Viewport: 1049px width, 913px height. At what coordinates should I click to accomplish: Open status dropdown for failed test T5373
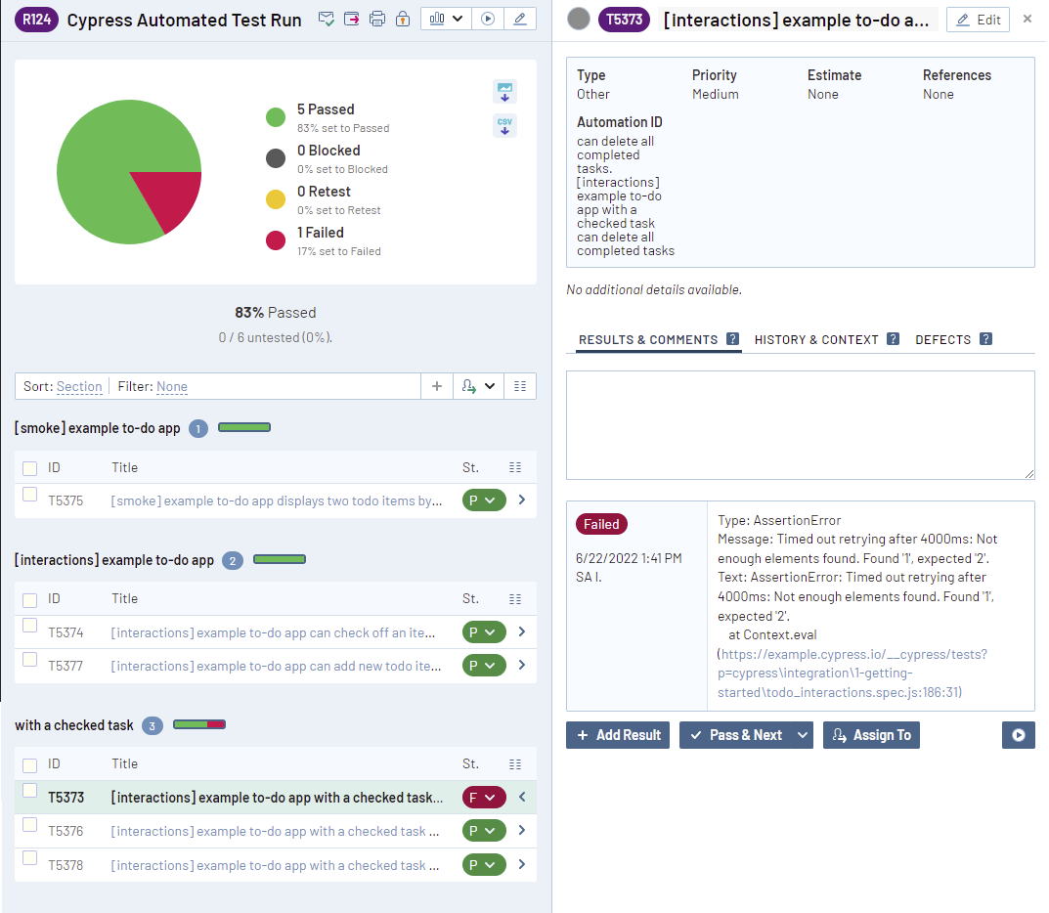(x=483, y=798)
